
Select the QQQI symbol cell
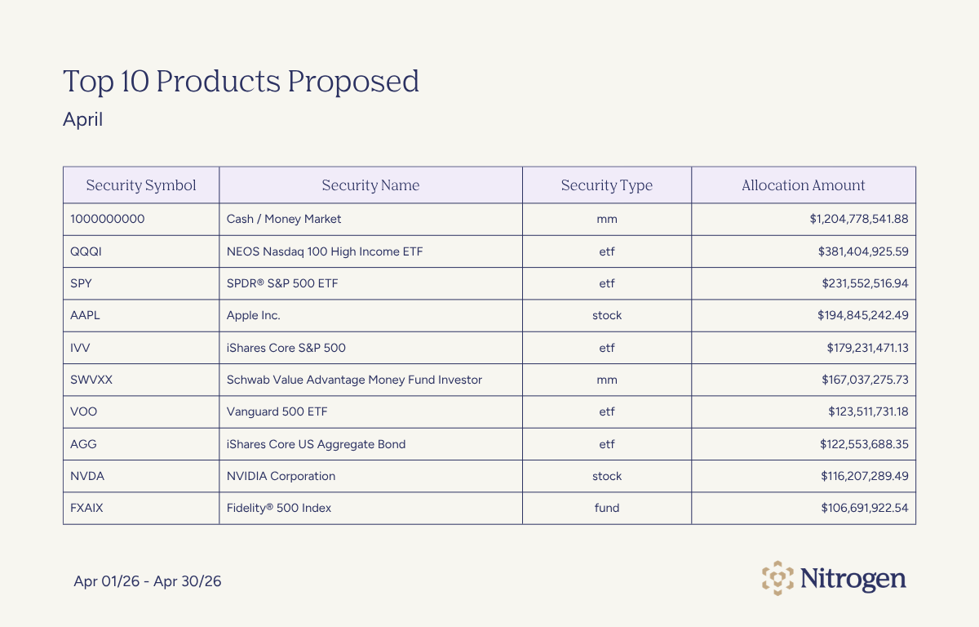coord(141,251)
